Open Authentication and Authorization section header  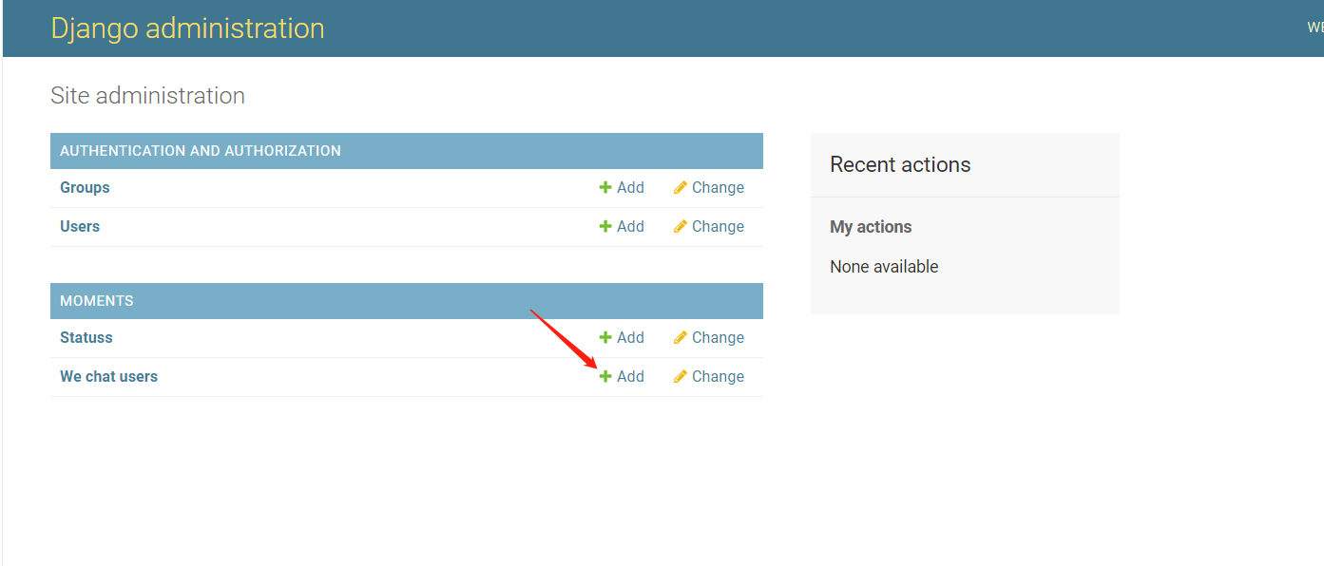point(201,151)
